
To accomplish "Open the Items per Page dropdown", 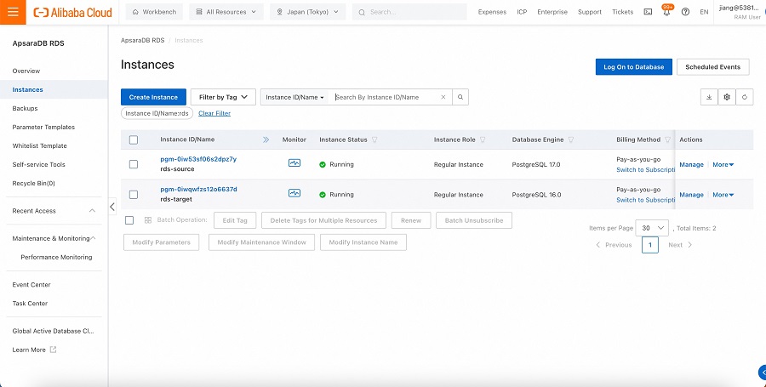I will pos(655,228).
